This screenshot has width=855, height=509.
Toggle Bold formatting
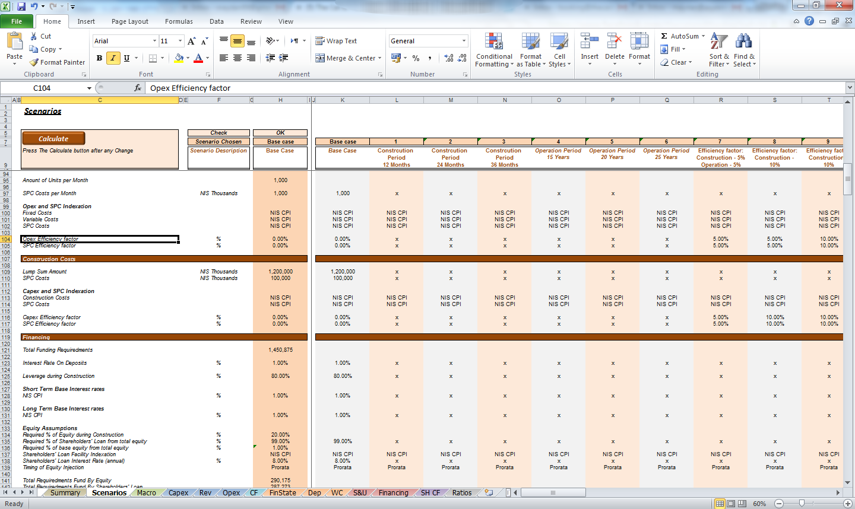coord(99,58)
